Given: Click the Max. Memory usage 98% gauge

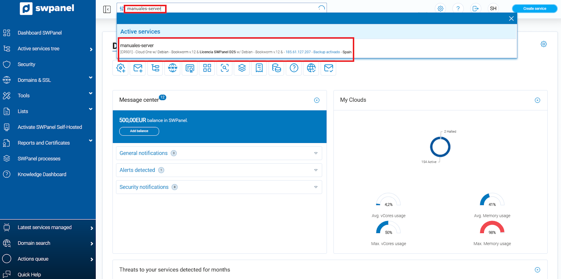Looking at the screenshot, I should 492,229.
